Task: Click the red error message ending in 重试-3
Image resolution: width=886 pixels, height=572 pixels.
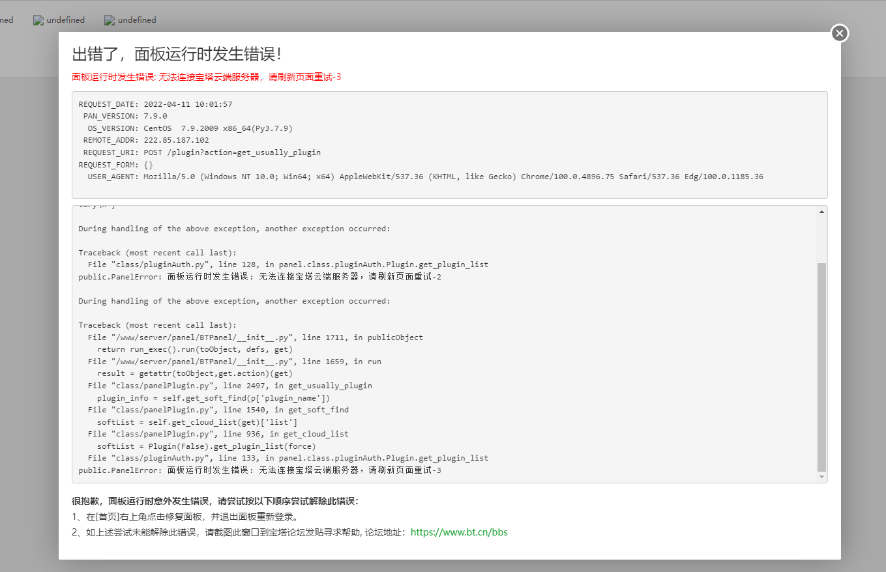Action: pos(207,77)
